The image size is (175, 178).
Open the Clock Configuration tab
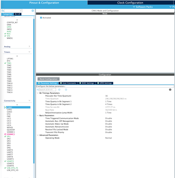pyautogui.click(x=130, y=3)
